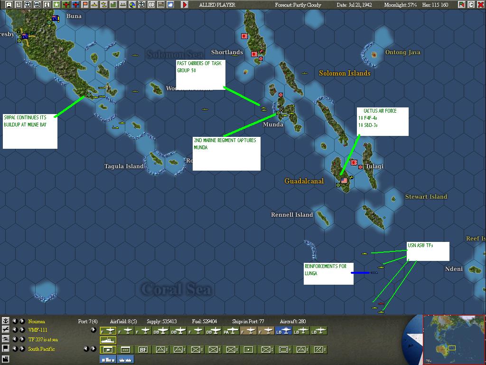The width and height of the screenshot is (486, 365).
Task: Open the cloud weather icon
Action: [x=170, y=5]
